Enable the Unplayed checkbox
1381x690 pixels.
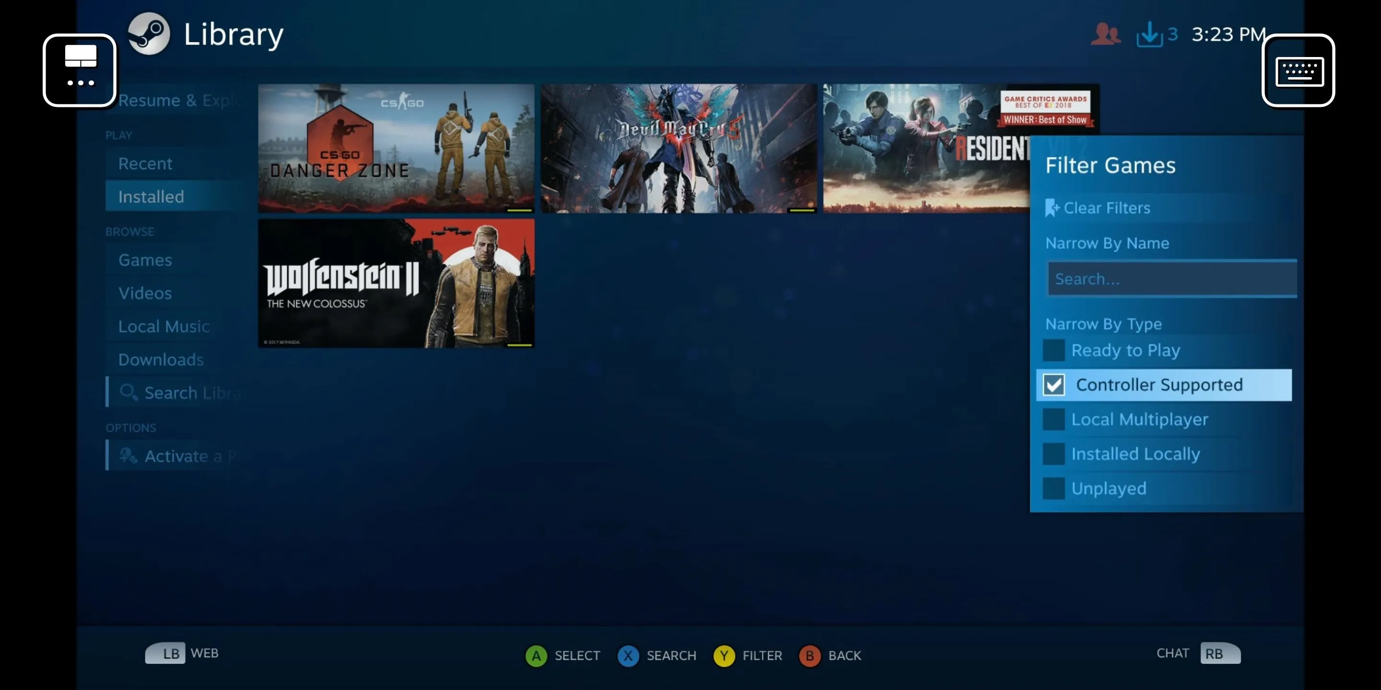(1053, 488)
